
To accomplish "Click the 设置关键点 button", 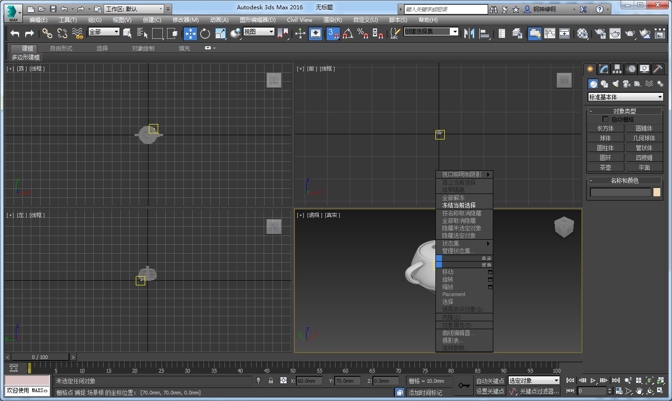I will click(490, 391).
